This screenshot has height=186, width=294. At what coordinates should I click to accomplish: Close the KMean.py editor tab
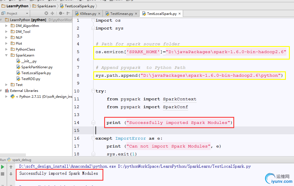click(x=99, y=14)
